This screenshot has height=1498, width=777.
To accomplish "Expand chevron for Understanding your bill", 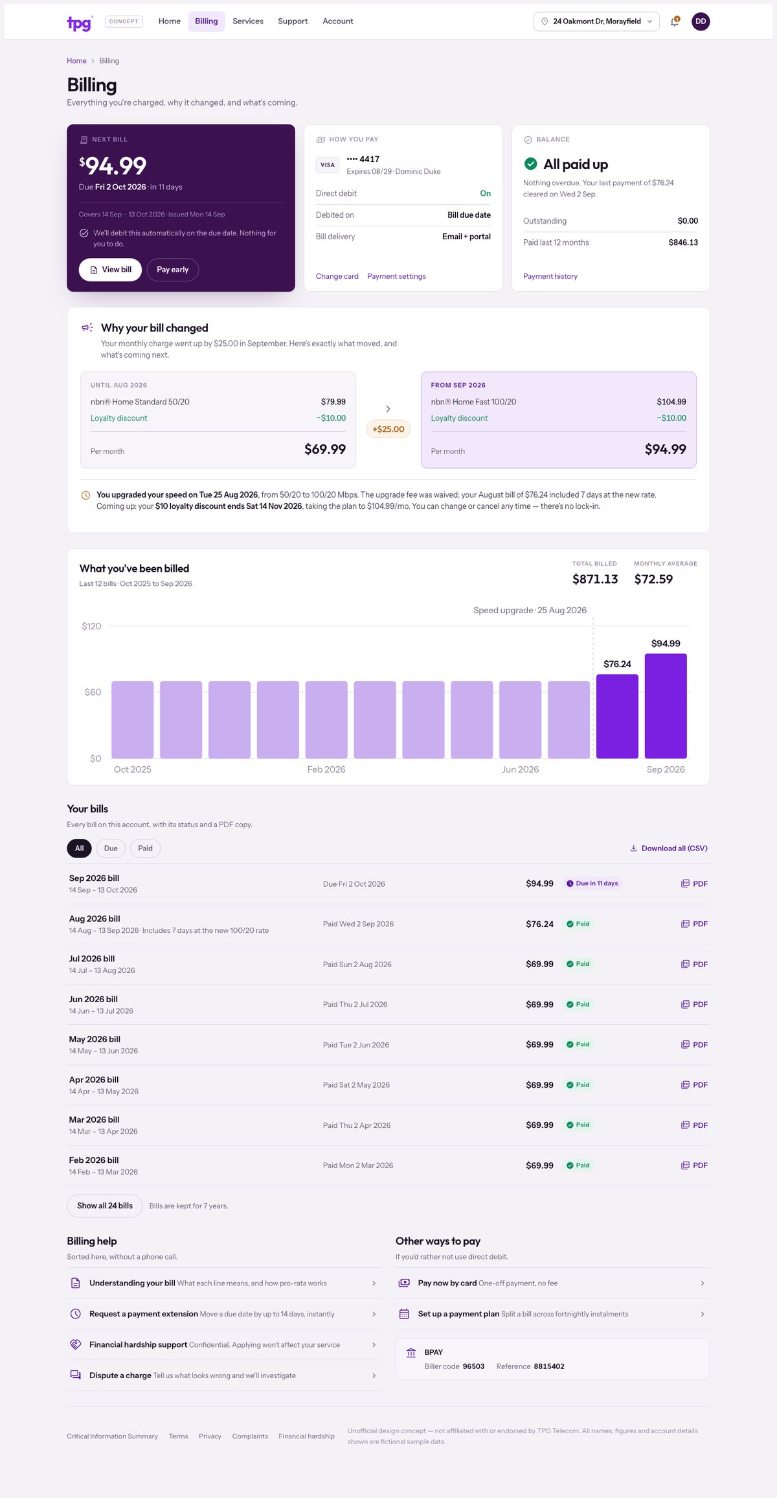I will 374,1283.
